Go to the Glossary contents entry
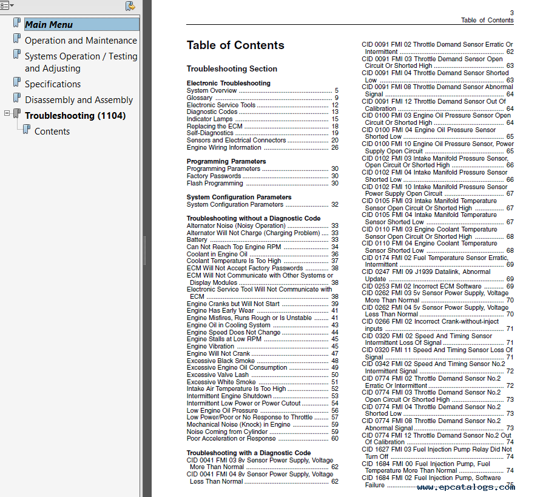 coord(262,98)
